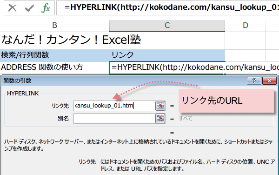Close the 関数の引数 dialog
This screenshot has height=175, width=279.
[x=269, y=81]
